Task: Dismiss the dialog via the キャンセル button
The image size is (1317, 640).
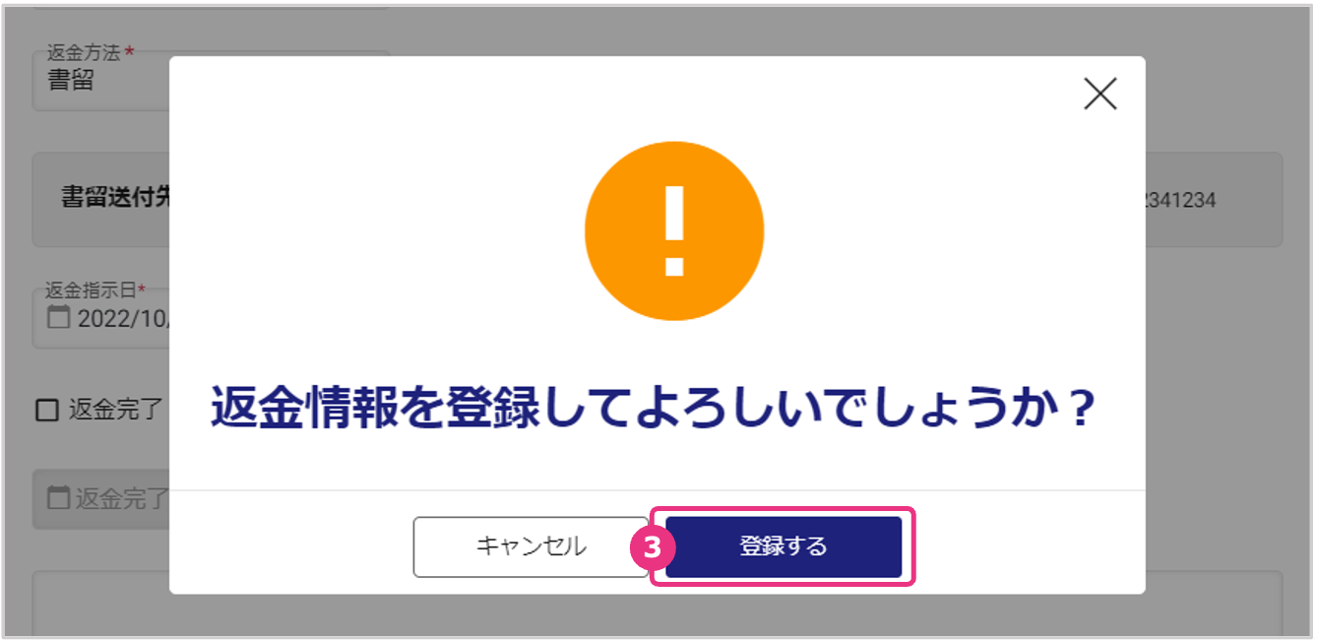Action: point(531,546)
